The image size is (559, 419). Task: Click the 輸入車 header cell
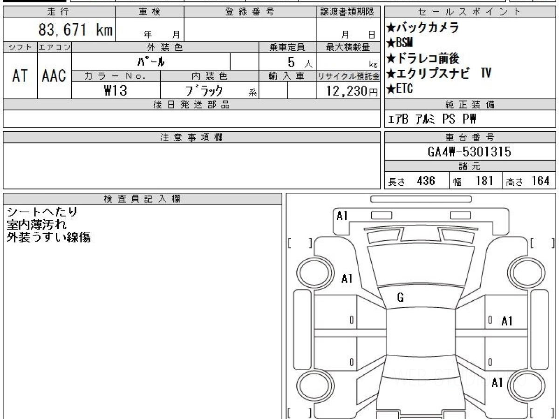(287, 76)
